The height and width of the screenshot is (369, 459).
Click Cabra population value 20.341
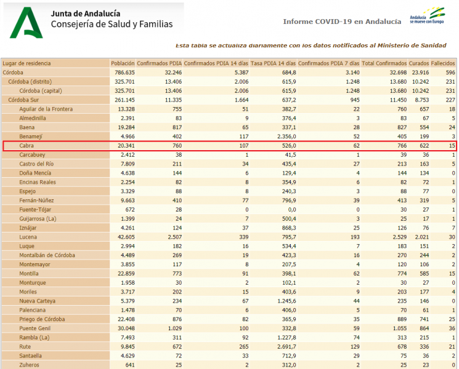126,146
